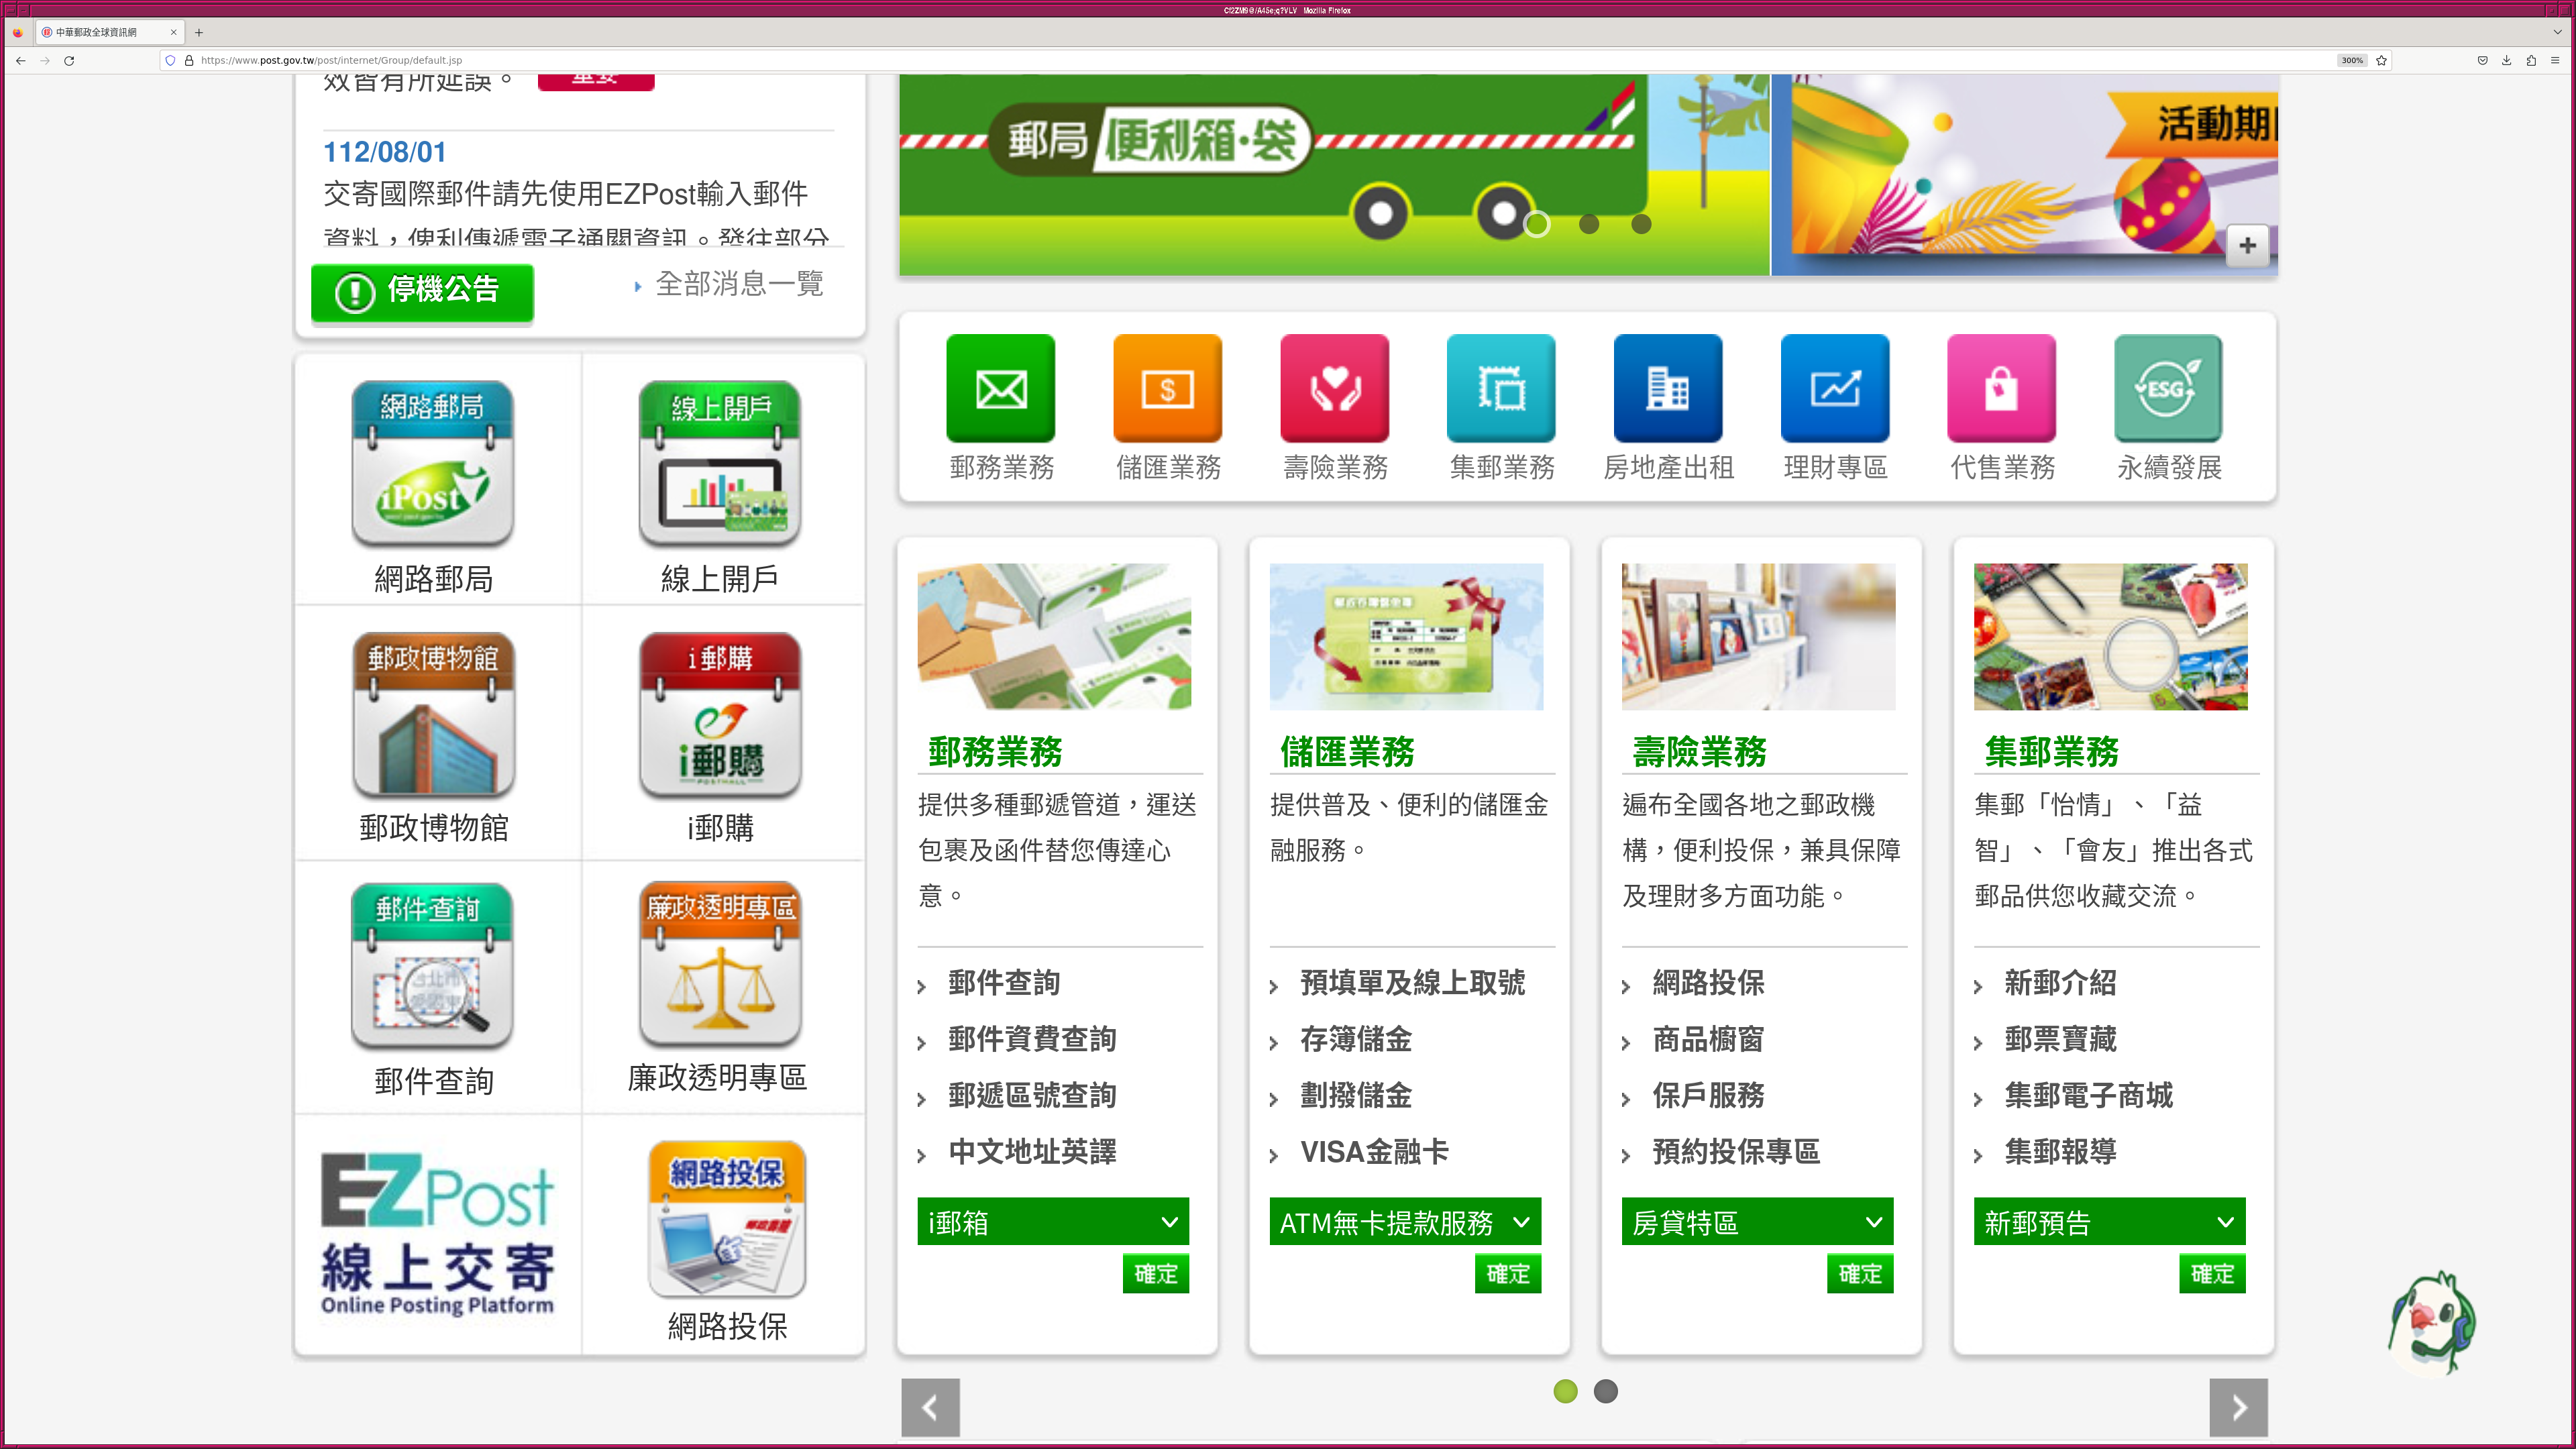Screen dimensions: 2576x1449
Task: Open the 房貸特區 dropdown list
Action: coord(1756,1221)
